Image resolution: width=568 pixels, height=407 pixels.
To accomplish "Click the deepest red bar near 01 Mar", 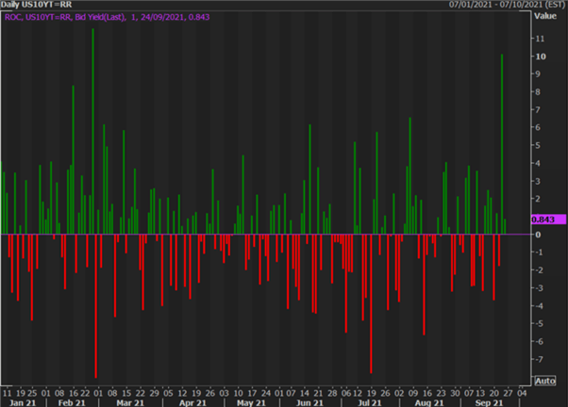I will pos(96,306).
